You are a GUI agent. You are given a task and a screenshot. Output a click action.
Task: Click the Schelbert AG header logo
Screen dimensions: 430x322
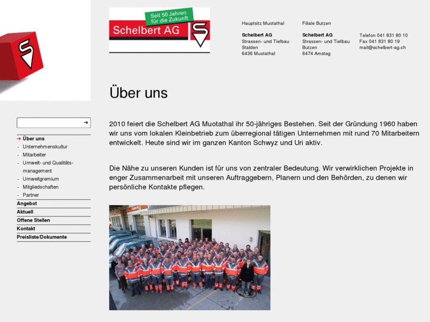click(160, 30)
